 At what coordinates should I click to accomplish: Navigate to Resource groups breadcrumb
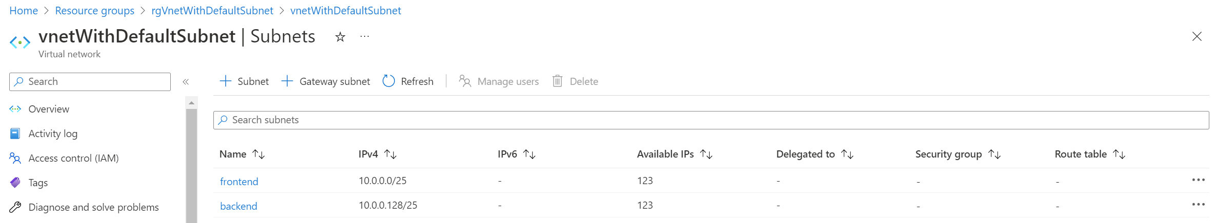pyautogui.click(x=94, y=11)
